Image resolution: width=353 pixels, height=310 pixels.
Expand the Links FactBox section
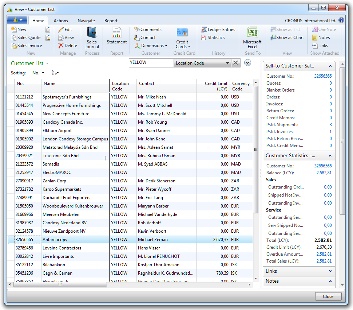click(330, 271)
